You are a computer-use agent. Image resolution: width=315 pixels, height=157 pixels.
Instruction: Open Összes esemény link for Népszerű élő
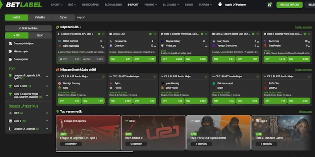tap(304, 27)
